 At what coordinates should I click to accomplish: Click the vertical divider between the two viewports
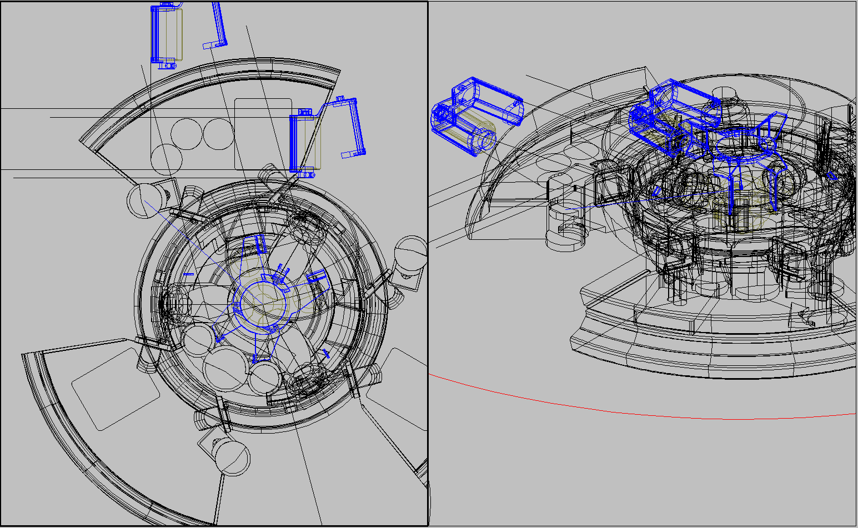pos(428,264)
